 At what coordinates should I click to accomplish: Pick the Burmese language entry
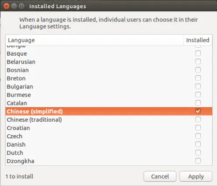[x=109, y=95]
